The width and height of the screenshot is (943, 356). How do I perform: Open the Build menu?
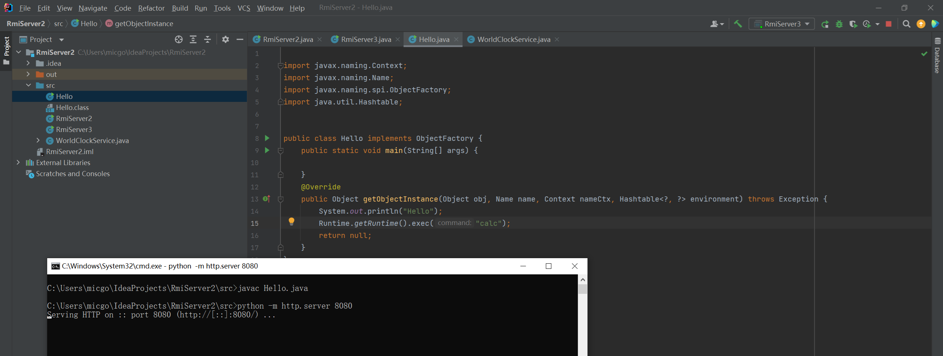click(180, 8)
